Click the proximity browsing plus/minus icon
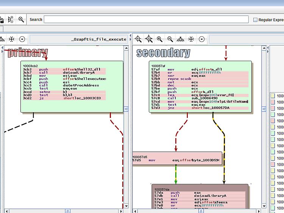284x213 pixels. coord(11,20)
